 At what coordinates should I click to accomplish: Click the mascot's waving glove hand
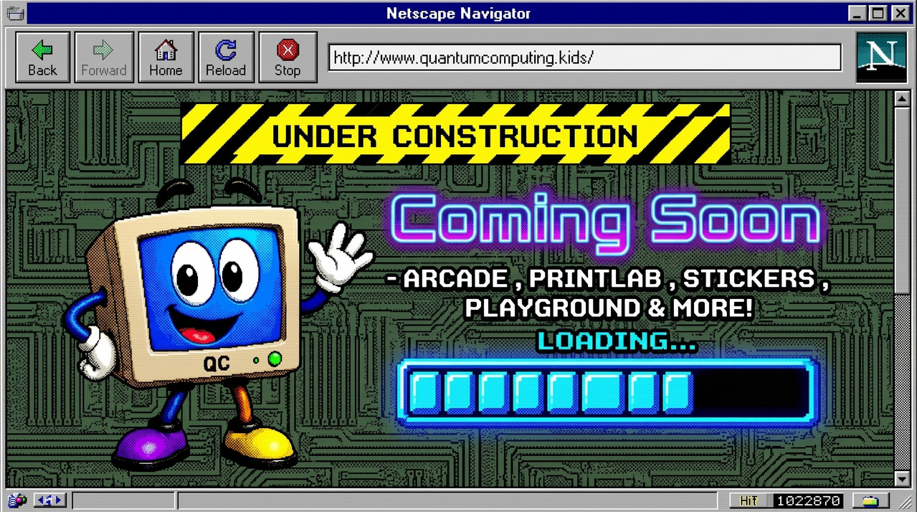coord(339,257)
